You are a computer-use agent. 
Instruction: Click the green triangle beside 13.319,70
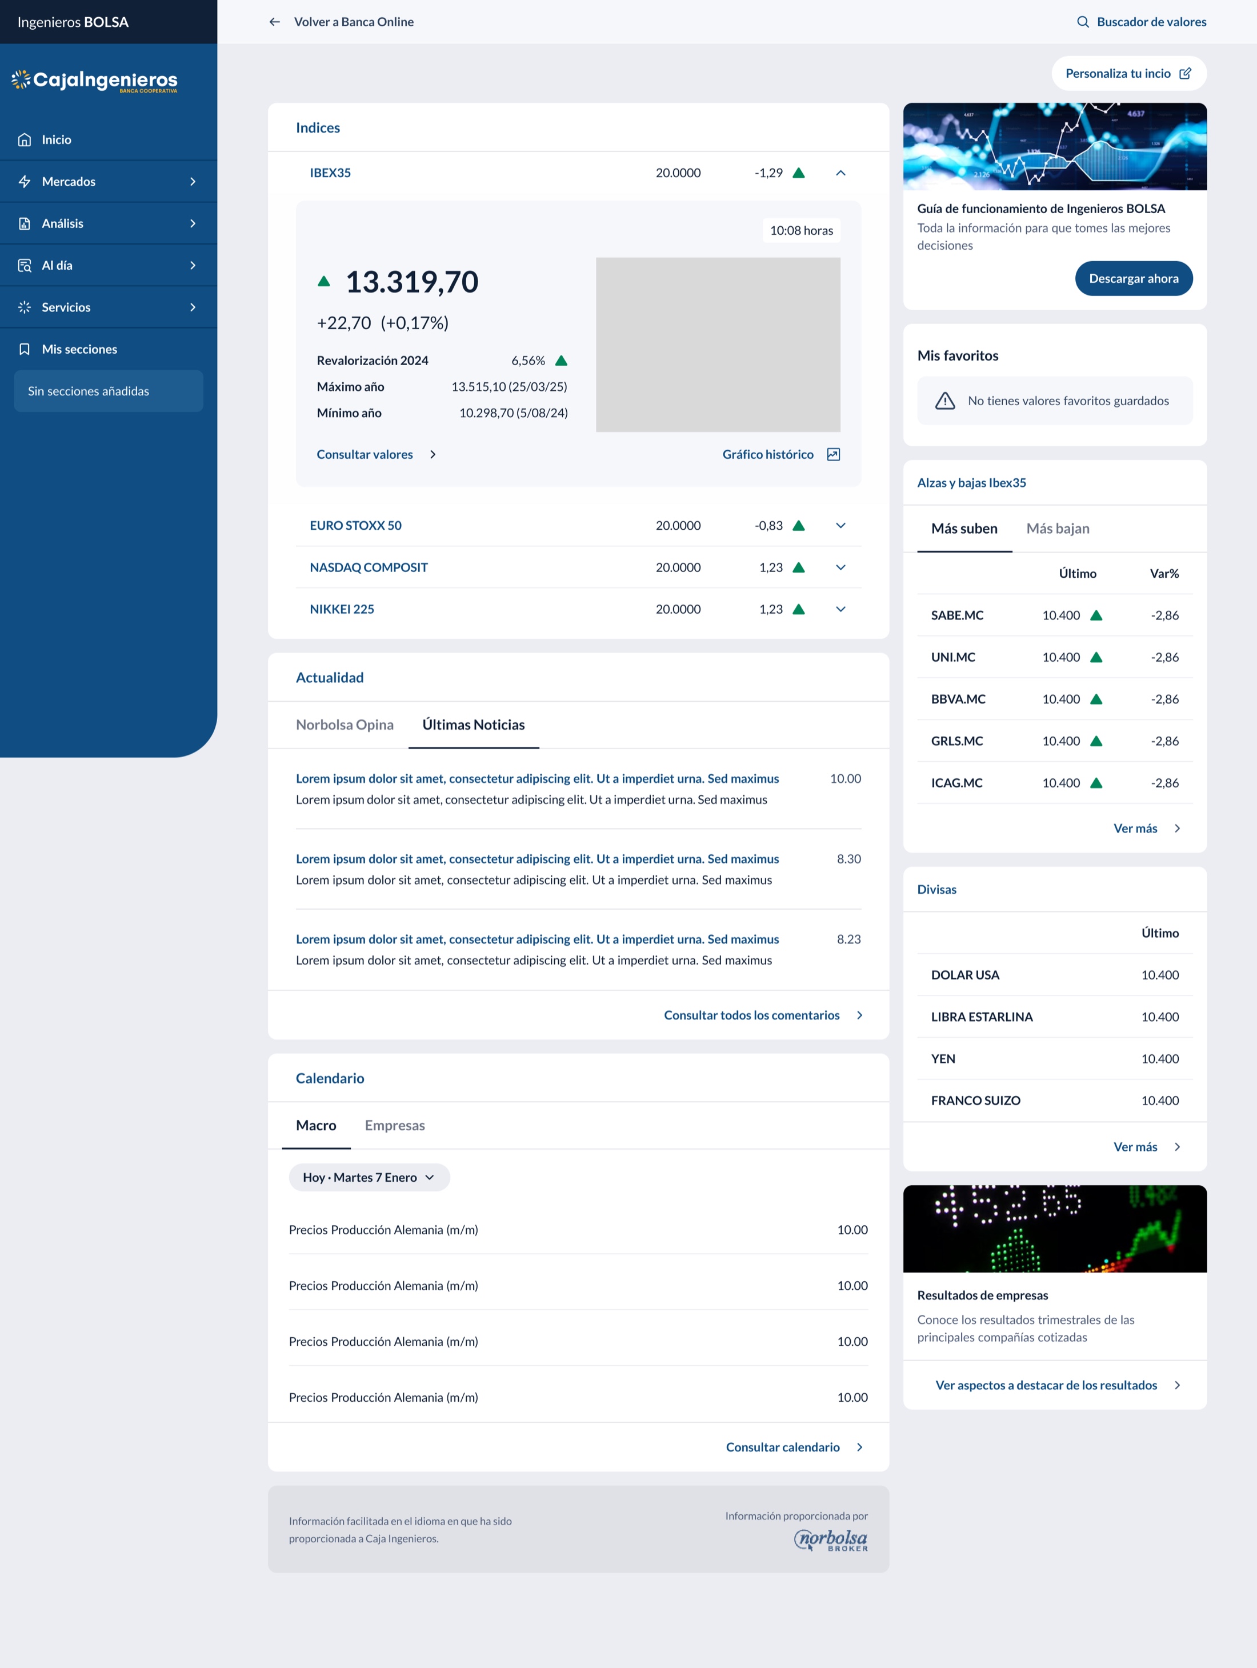tap(323, 281)
